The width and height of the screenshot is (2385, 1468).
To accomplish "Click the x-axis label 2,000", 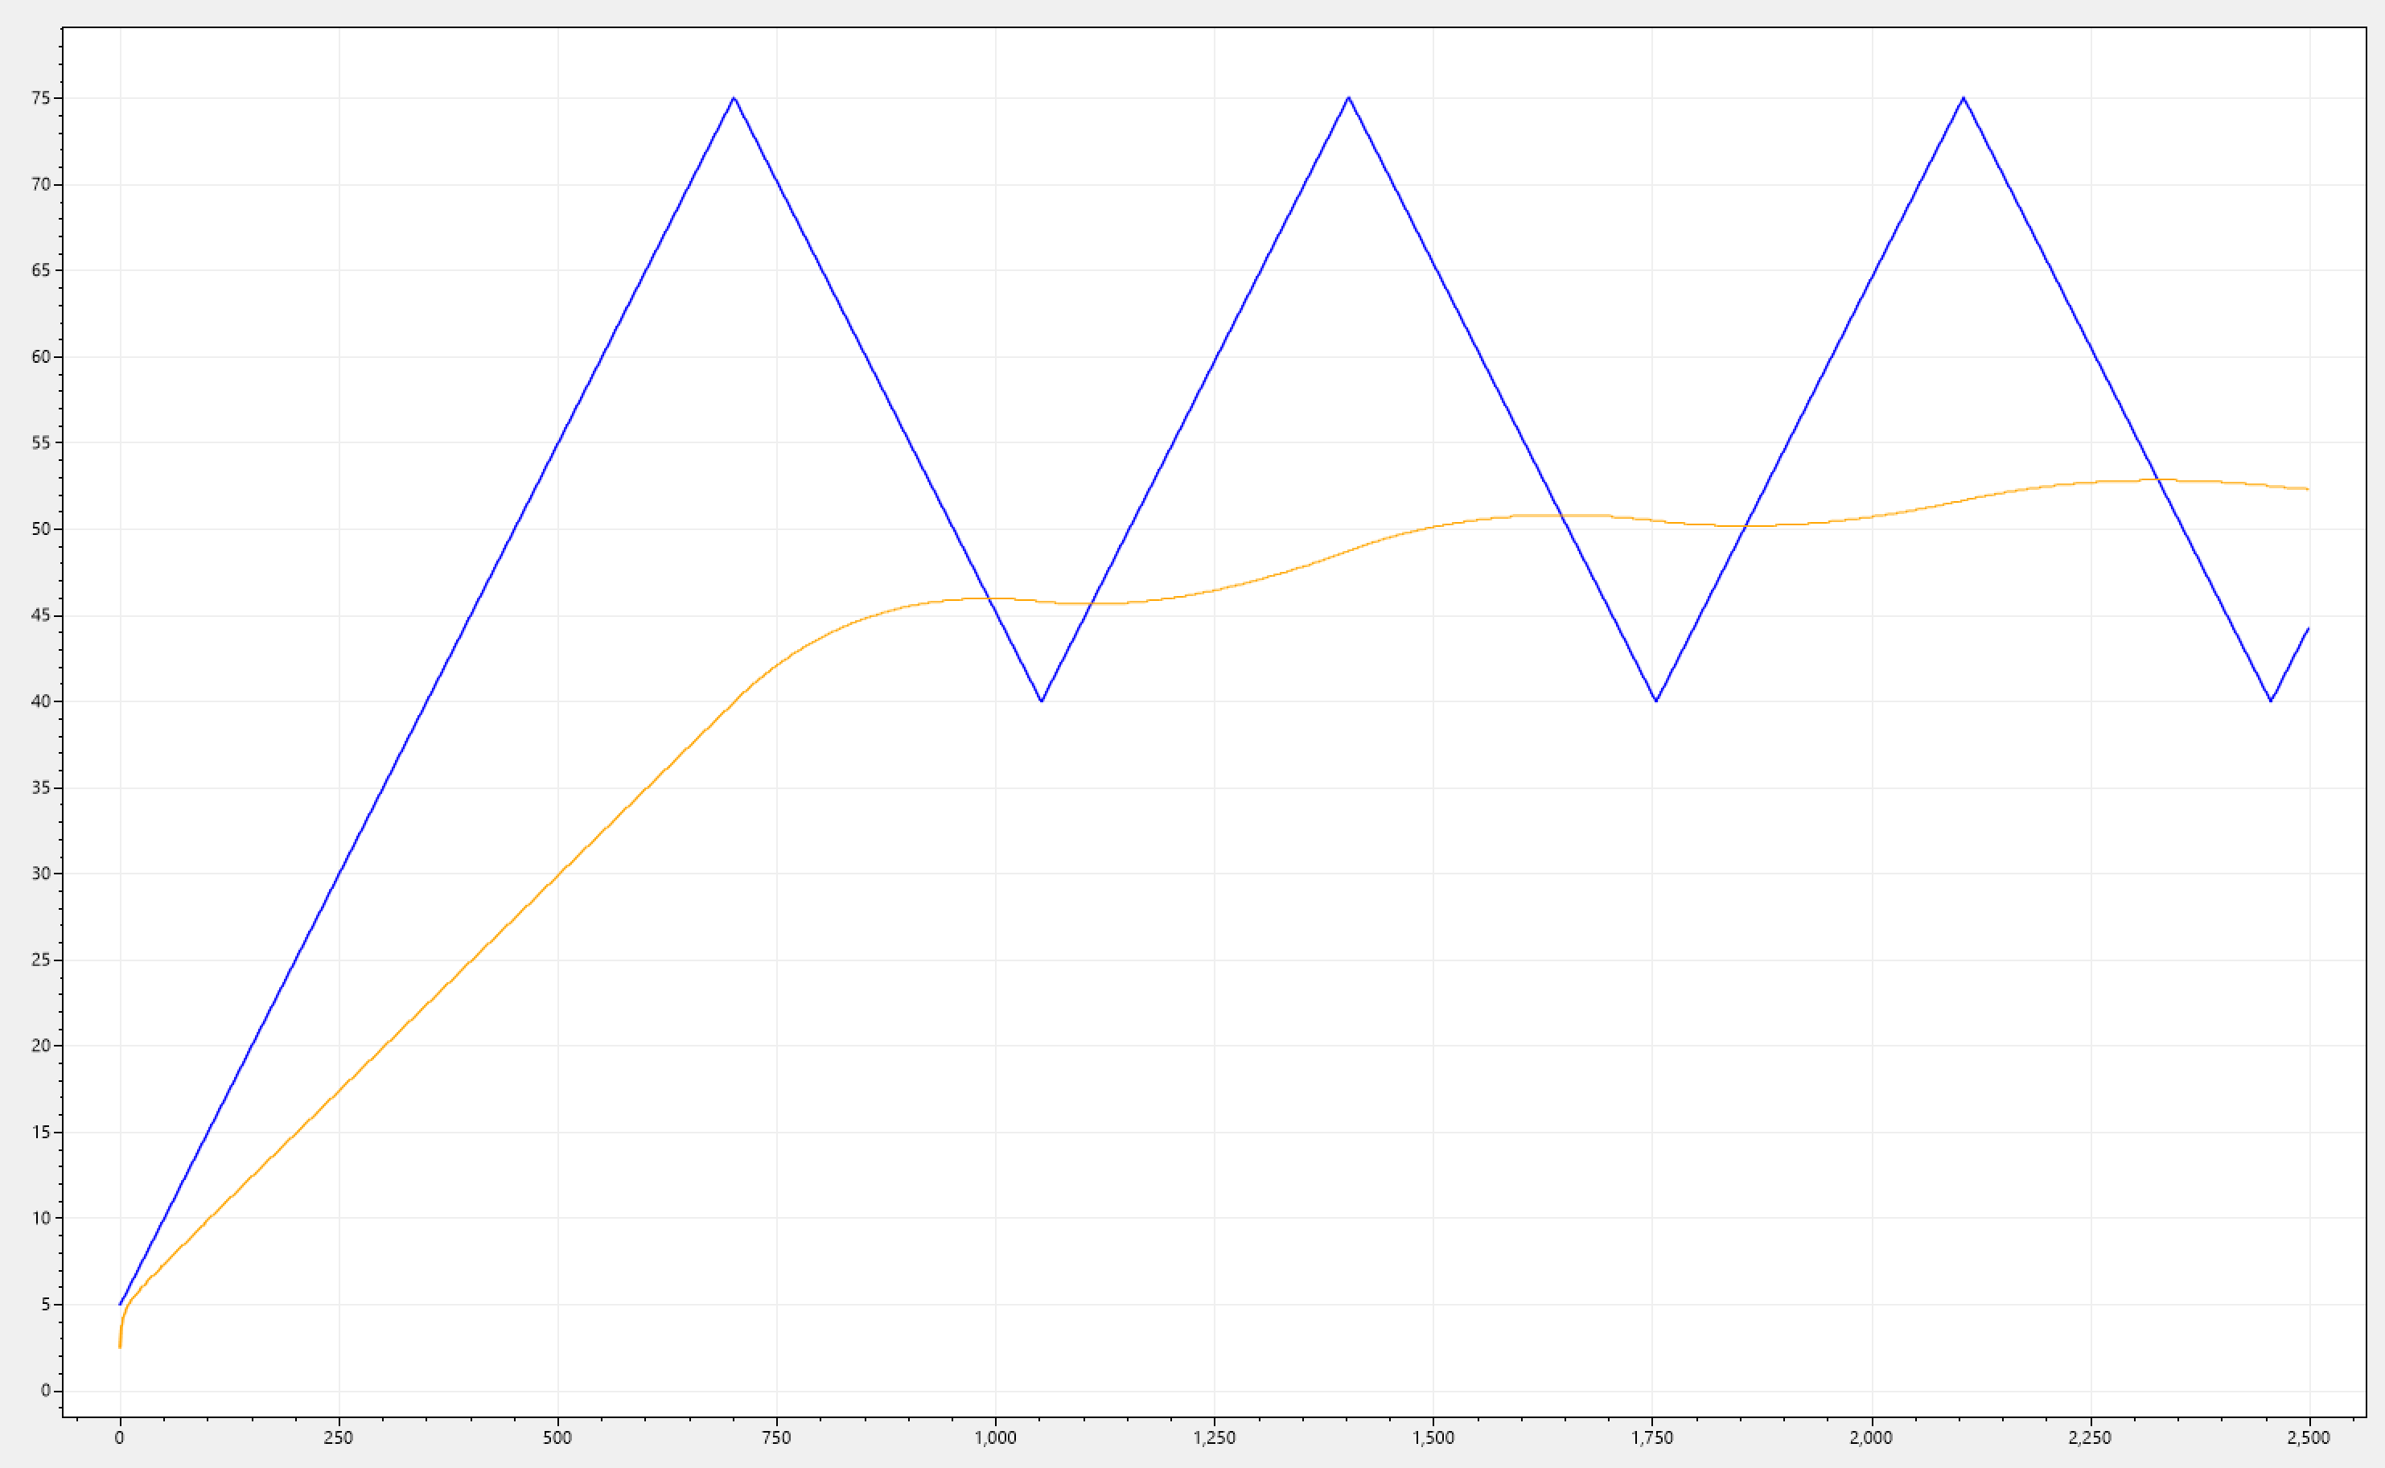I will (x=1870, y=1438).
